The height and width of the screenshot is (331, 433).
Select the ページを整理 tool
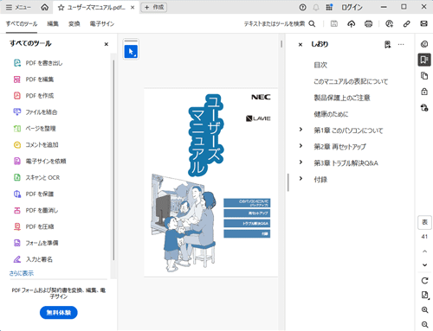(35, 128)
